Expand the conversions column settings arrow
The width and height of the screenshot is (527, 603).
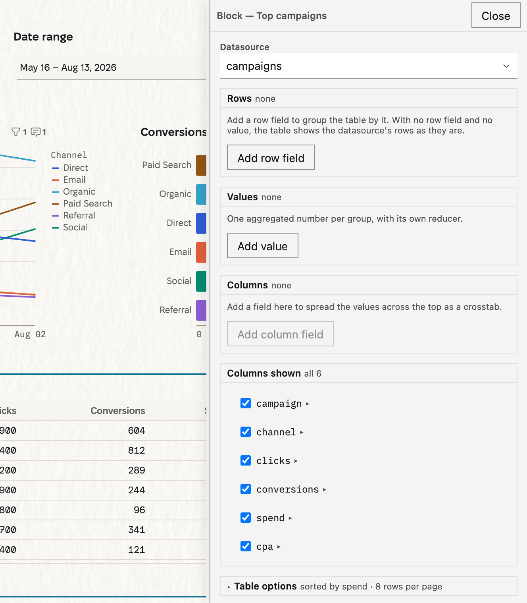click(x=325, y=490)
